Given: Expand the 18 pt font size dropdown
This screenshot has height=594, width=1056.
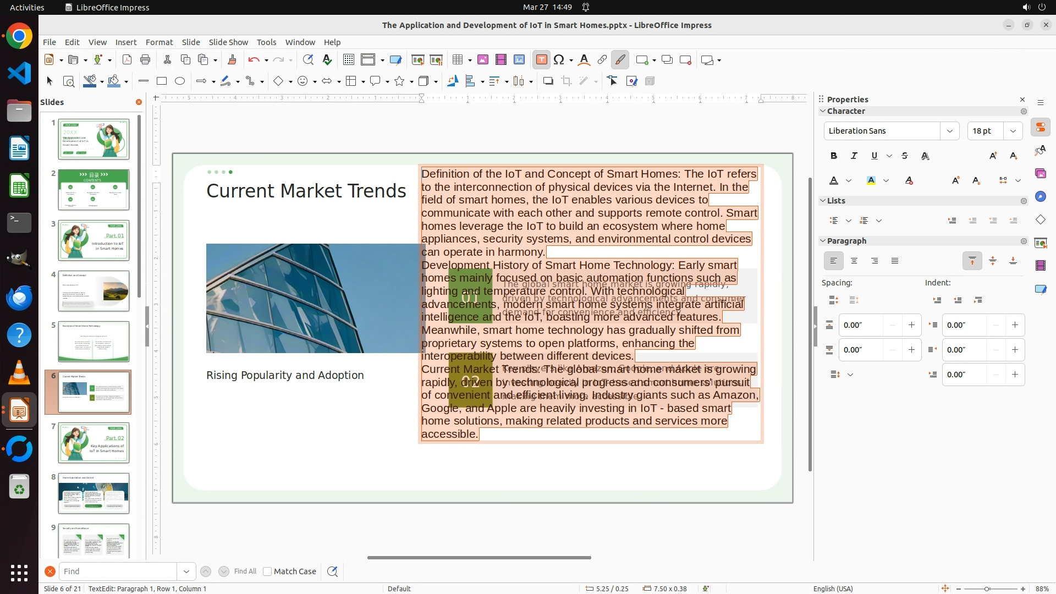Looking at the screenshot, I should point(1013,131).
